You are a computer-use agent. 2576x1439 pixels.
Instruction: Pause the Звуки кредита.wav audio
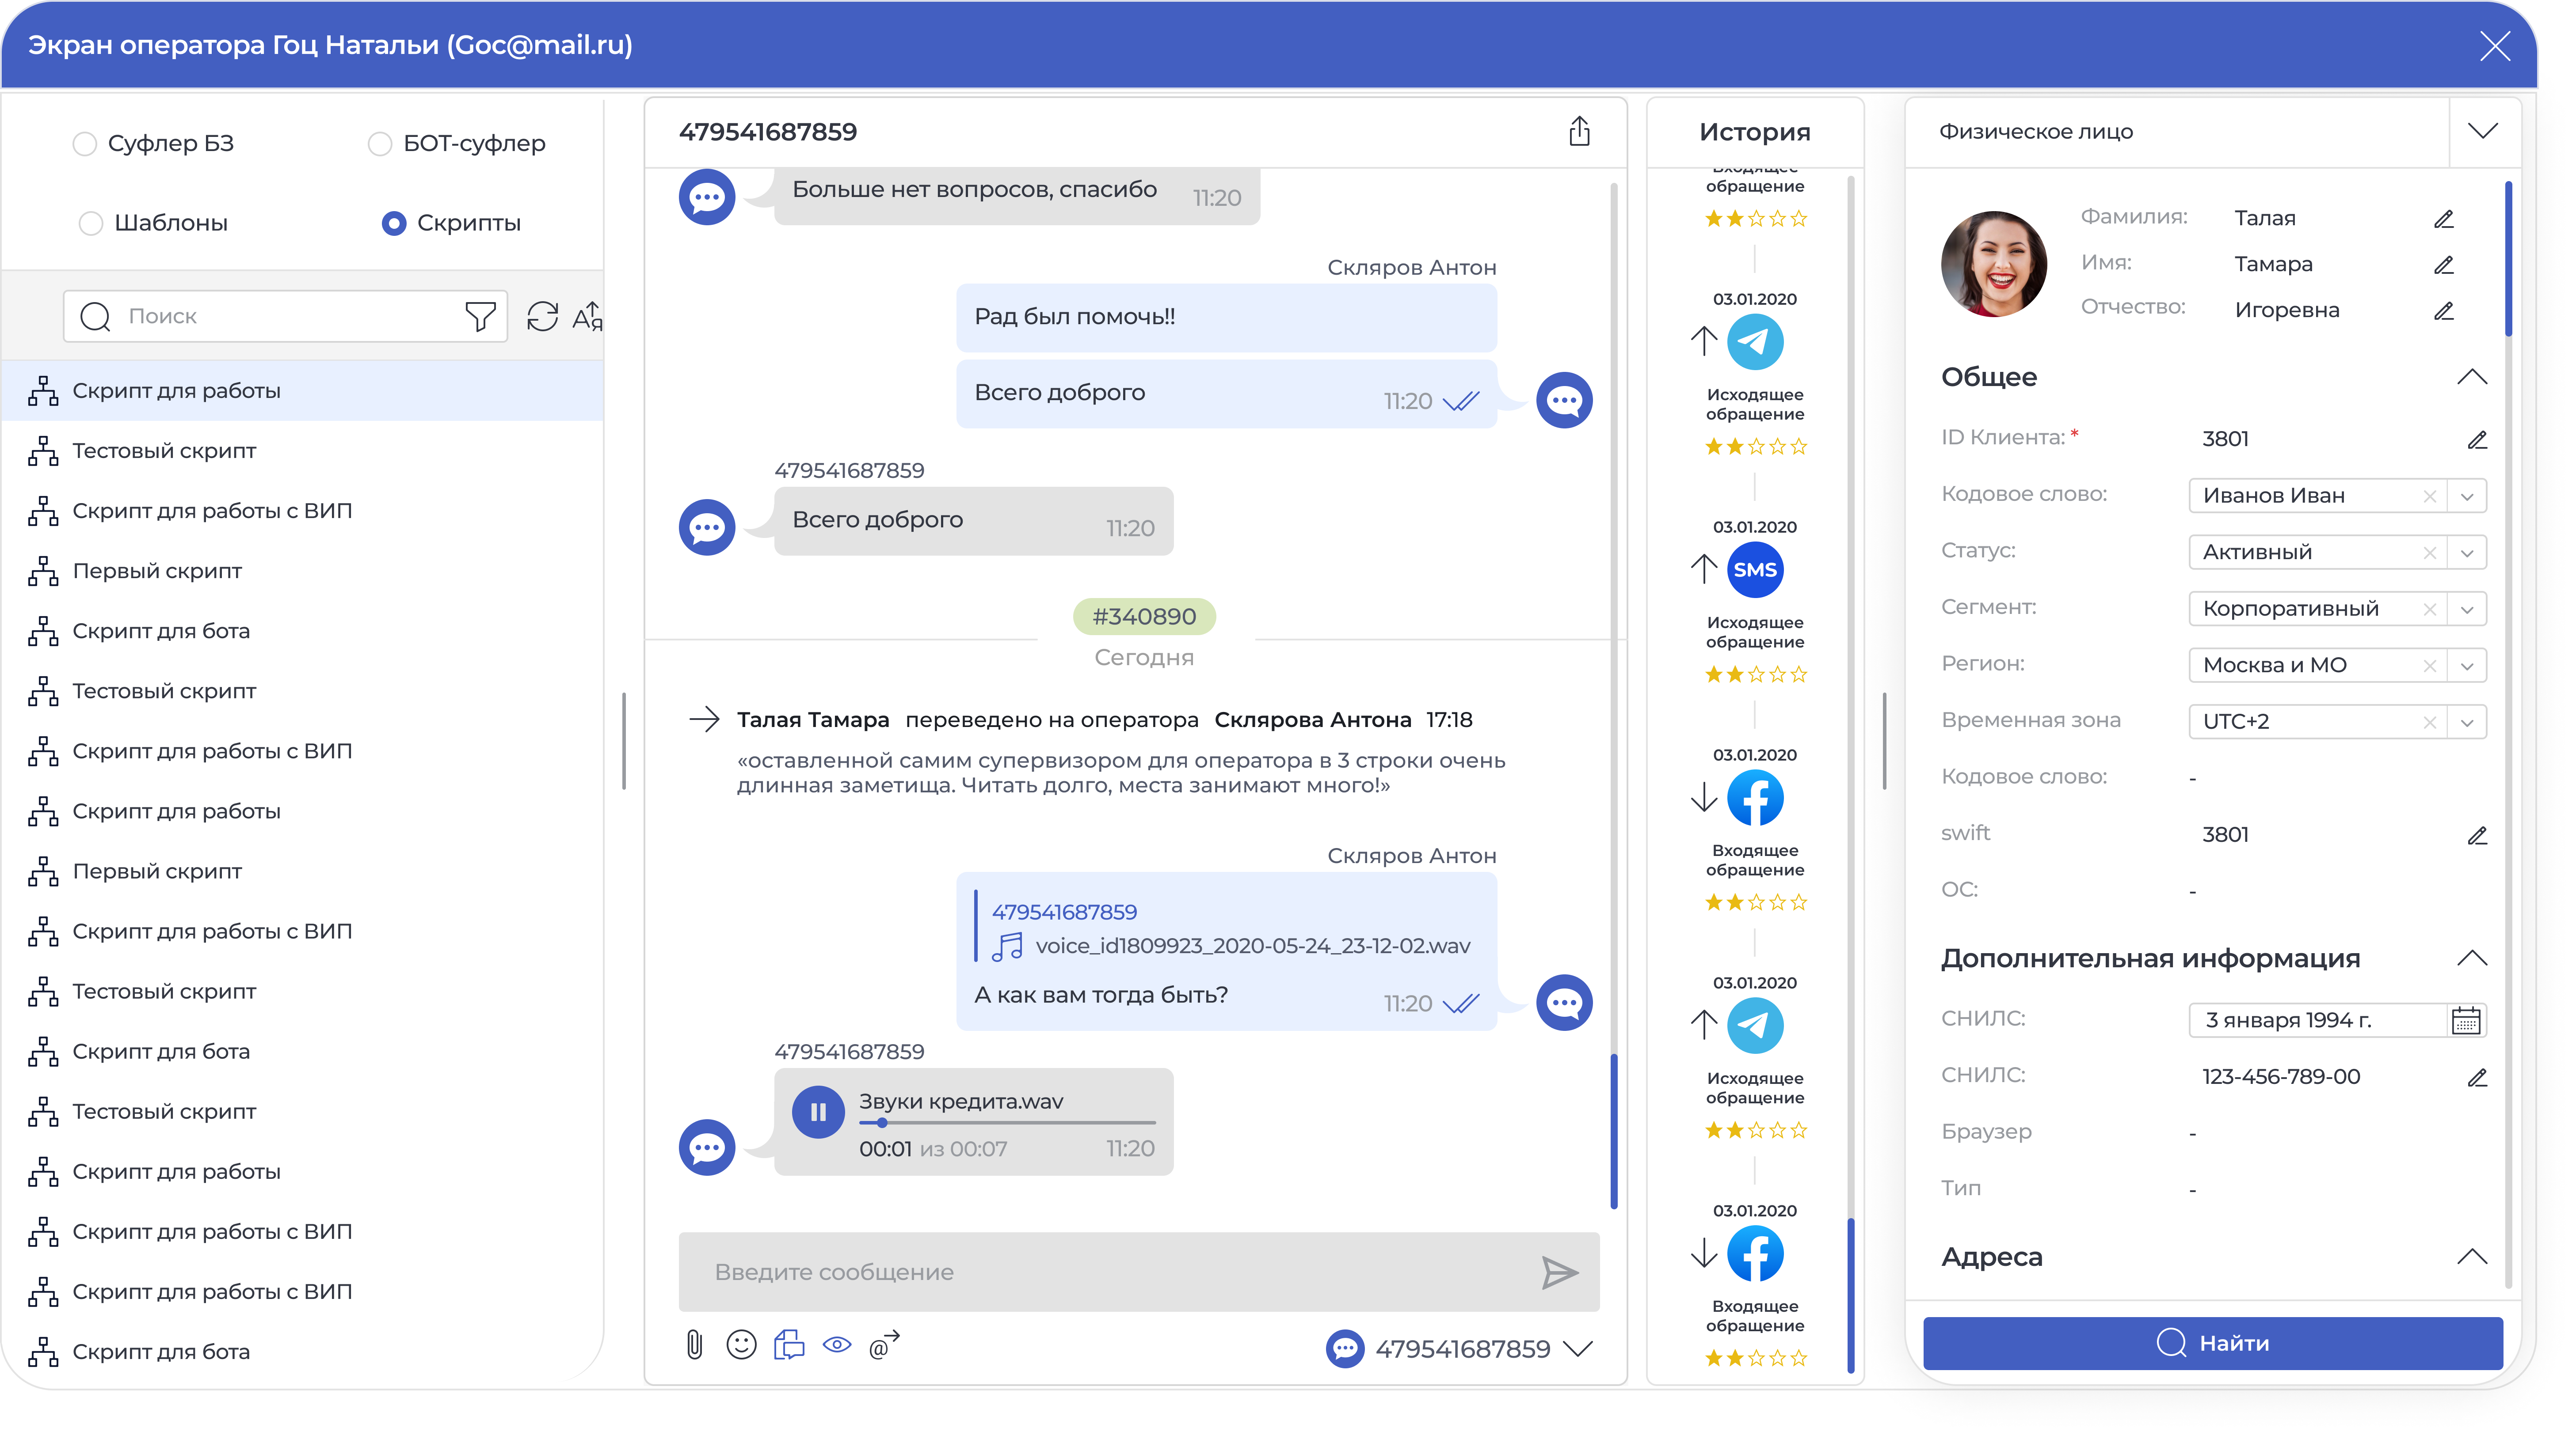[x=818, y=1111]
